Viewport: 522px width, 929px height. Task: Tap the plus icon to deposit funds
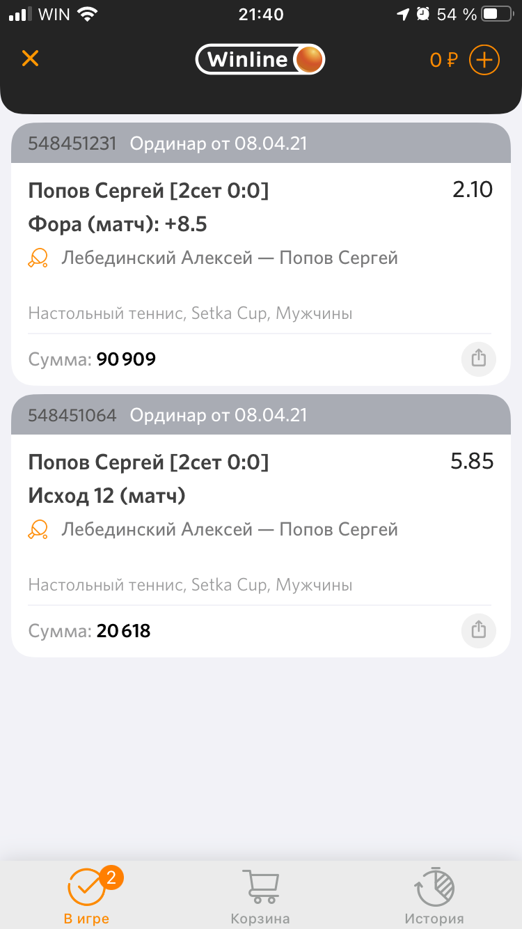[x=484, y=60]
